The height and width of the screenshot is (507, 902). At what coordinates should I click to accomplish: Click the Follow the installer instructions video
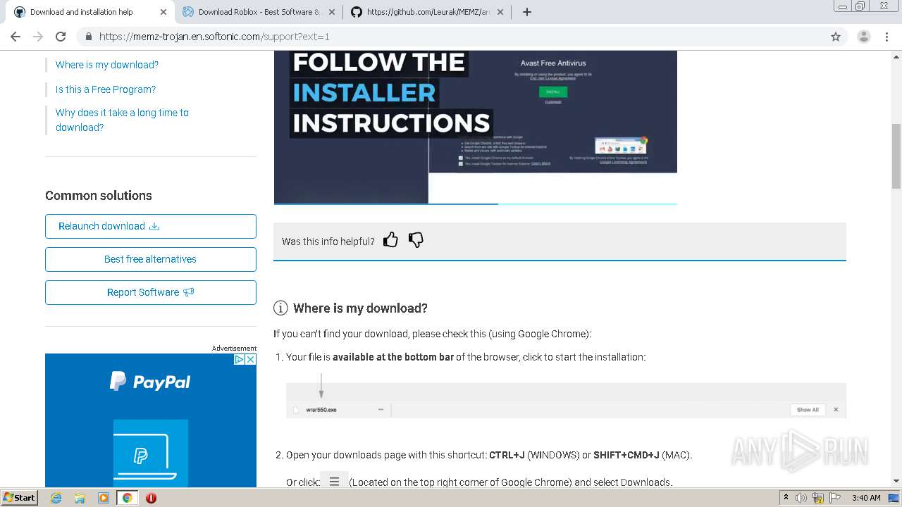point(476,127)
